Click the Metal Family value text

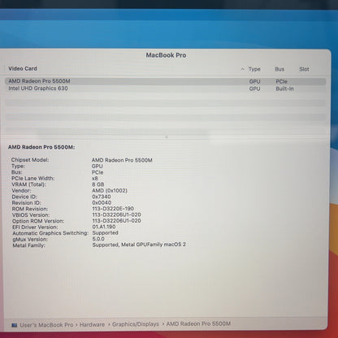coord(139,245)
